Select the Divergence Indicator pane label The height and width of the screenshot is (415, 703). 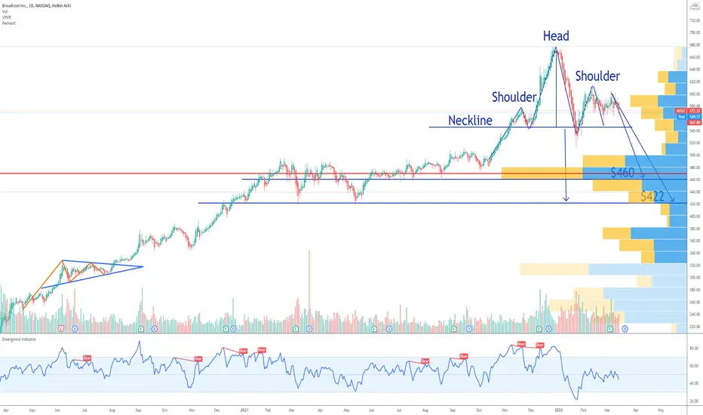coord(19,340)
